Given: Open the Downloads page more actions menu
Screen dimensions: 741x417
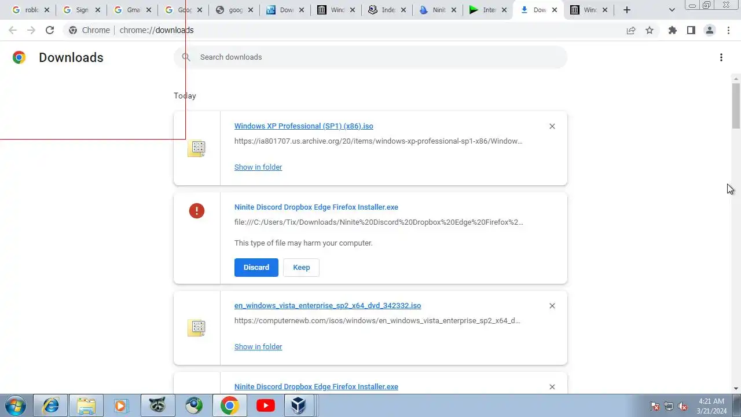Looking at the screenshot, I should coord(721,57).
